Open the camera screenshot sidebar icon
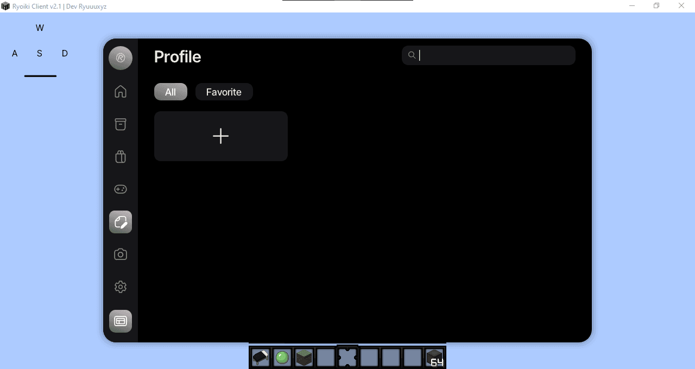The height and width of the screenshot is (369, 695). pyautogui.click(x=121, y=255)
